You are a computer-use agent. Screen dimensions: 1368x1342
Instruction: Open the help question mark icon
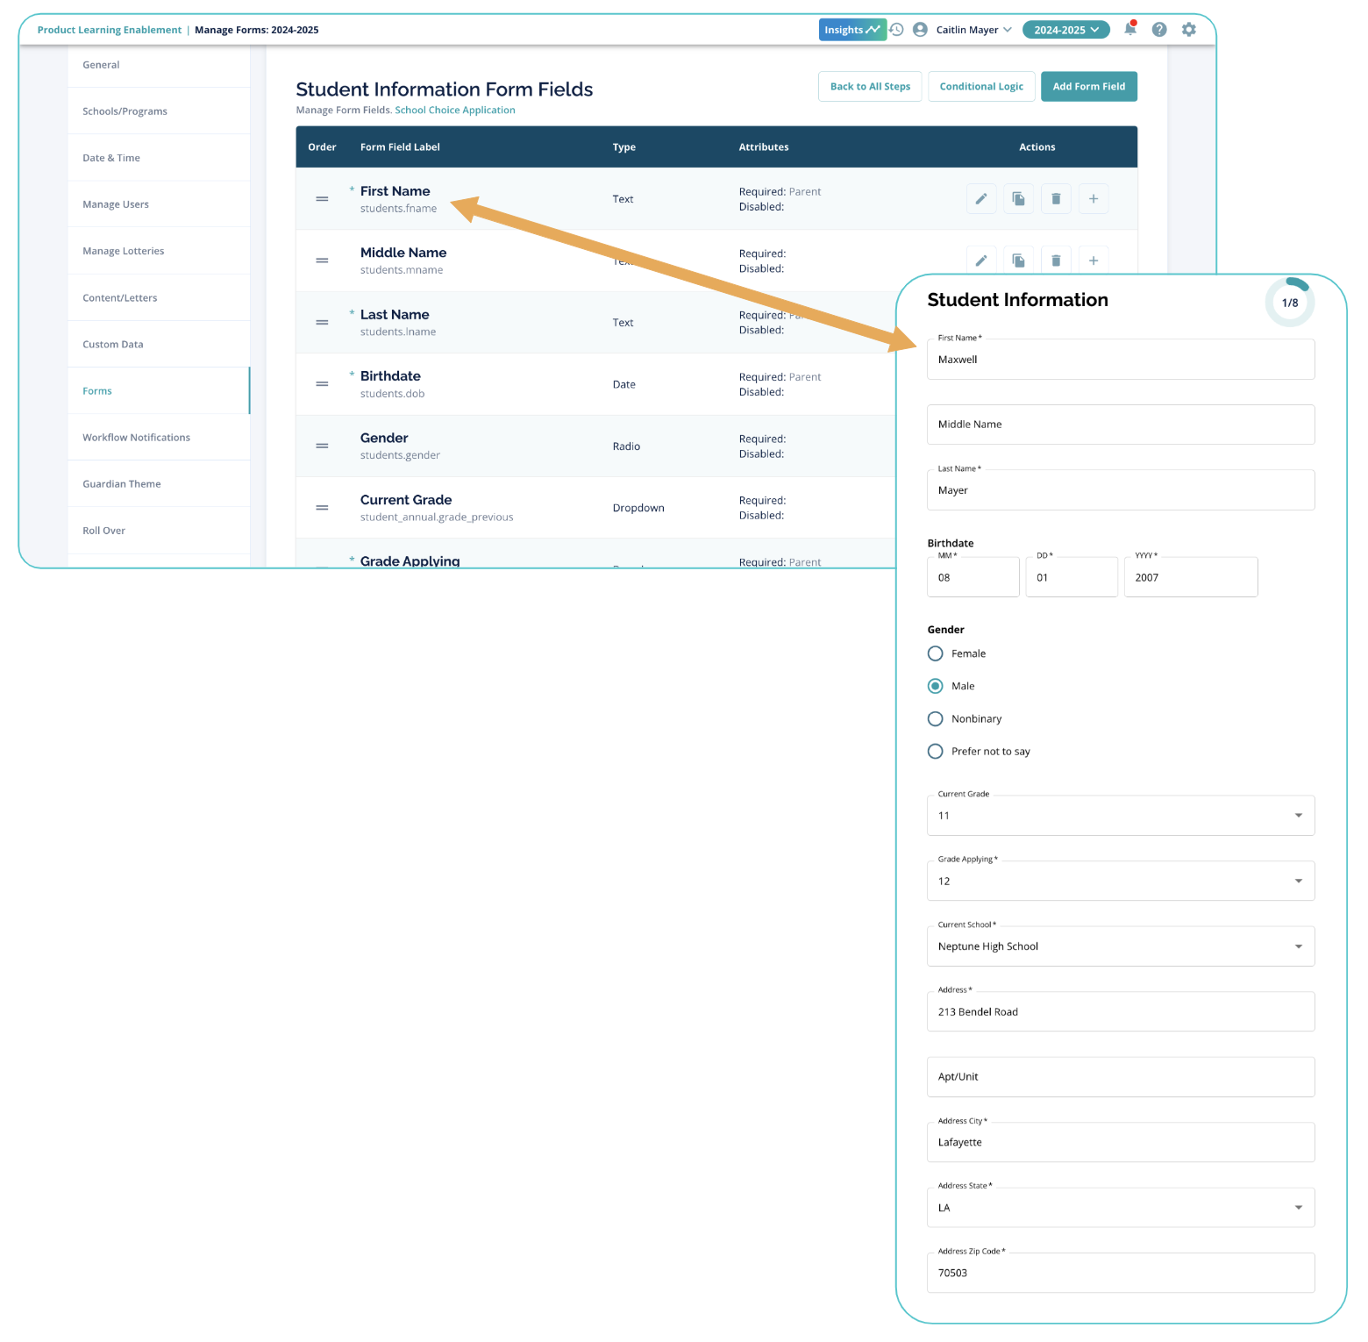(1159, 30)
